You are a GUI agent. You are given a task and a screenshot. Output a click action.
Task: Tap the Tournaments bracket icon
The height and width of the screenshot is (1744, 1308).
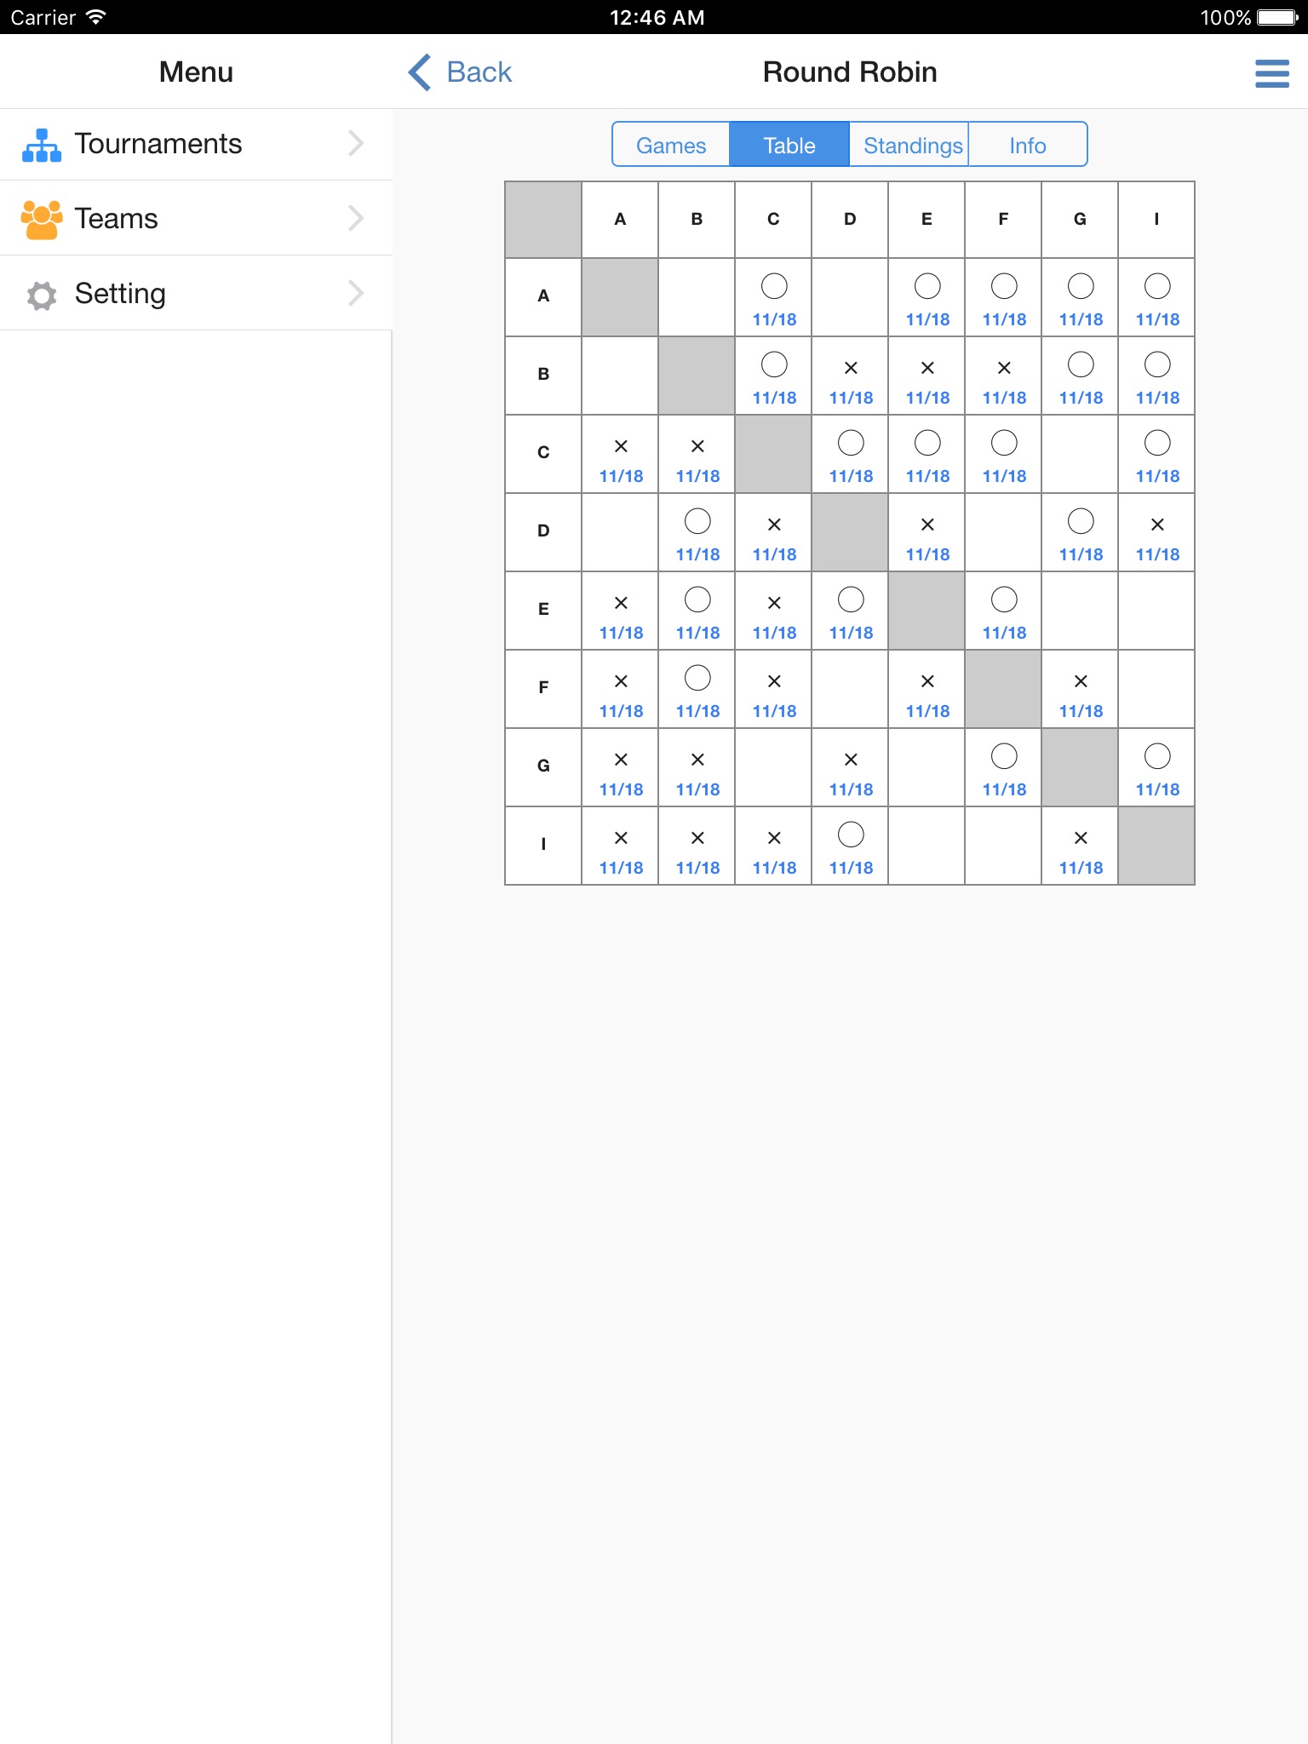point(42,145)
